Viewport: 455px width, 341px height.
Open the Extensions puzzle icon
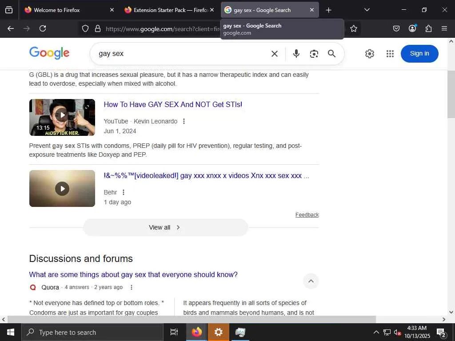(x=428, y=28)
